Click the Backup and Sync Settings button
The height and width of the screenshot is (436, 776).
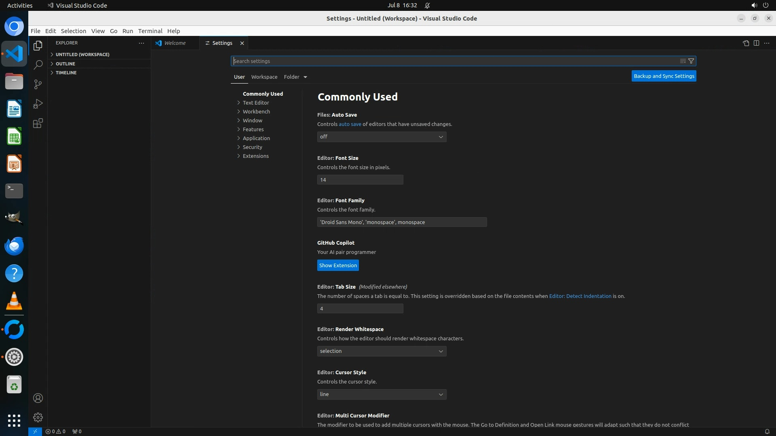tap(664, 76)
